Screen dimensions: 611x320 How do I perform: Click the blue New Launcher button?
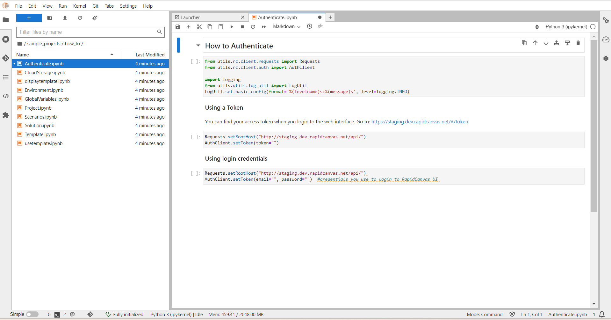(x=29, y=18)
